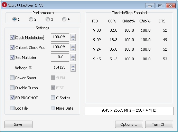Click FID value 9.09
Screen dimensions: 178x132
point(97,40)
